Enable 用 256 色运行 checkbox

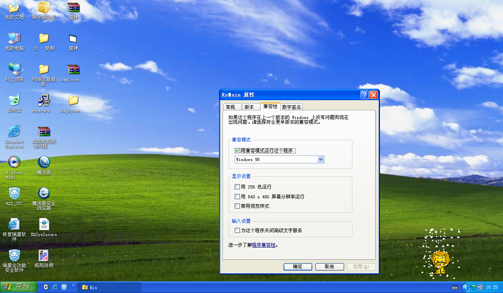237,187
